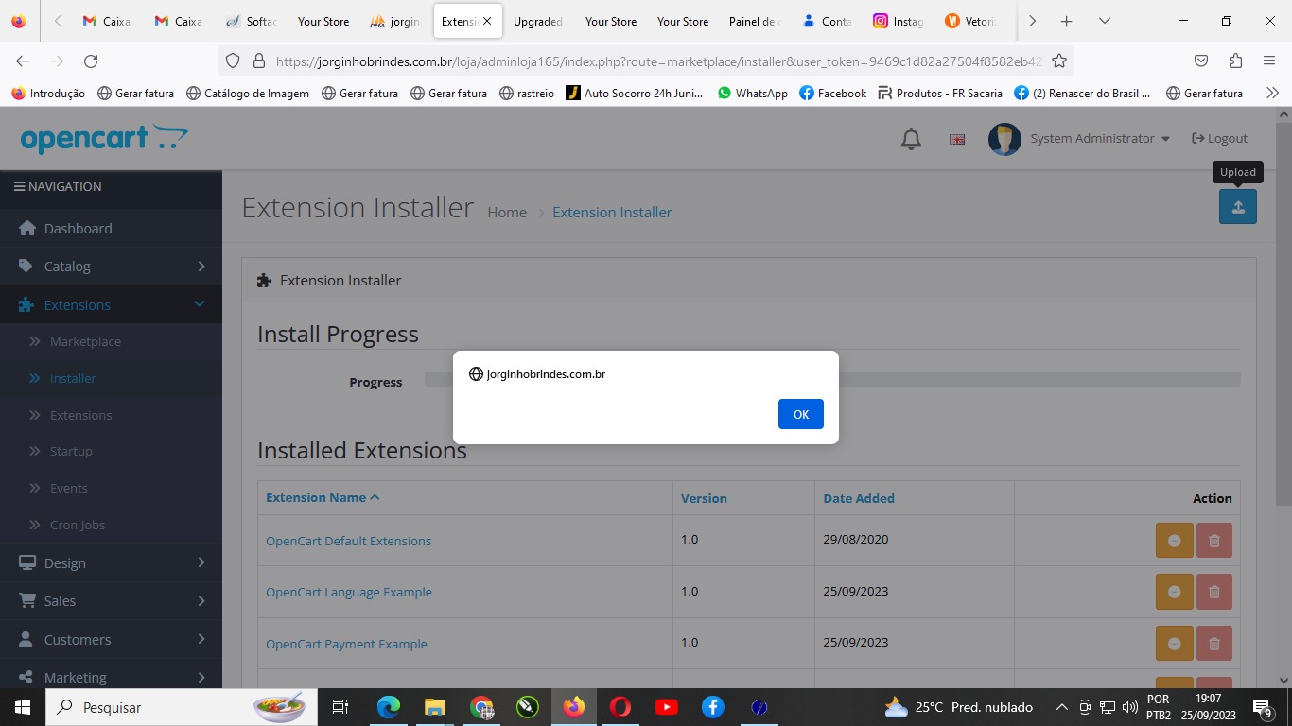Switch to the Upgraded browser tab

(537, 21)
